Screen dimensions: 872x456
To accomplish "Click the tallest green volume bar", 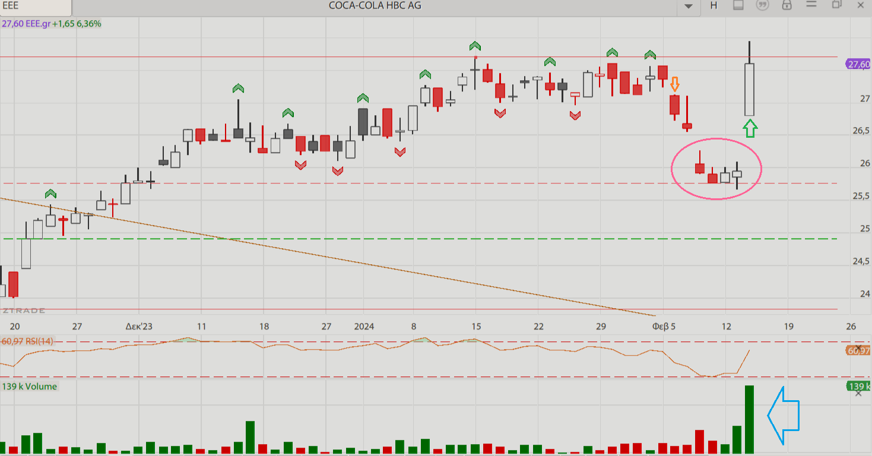I will click(749, 419).
